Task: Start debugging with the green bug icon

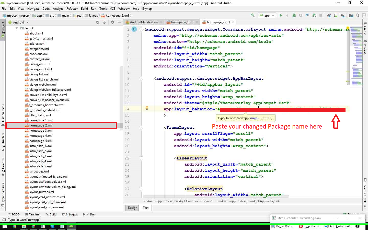Action: [x=294, y=15]
